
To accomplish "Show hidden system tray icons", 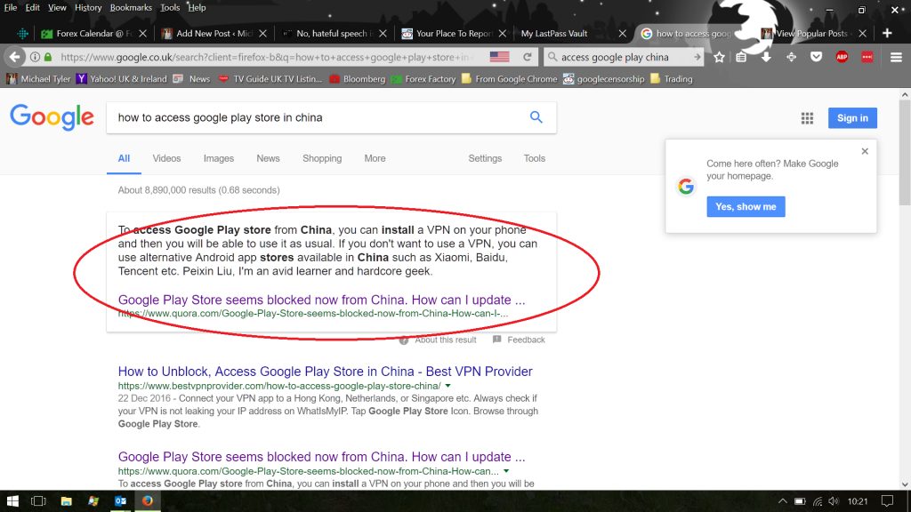I will 783,501.
